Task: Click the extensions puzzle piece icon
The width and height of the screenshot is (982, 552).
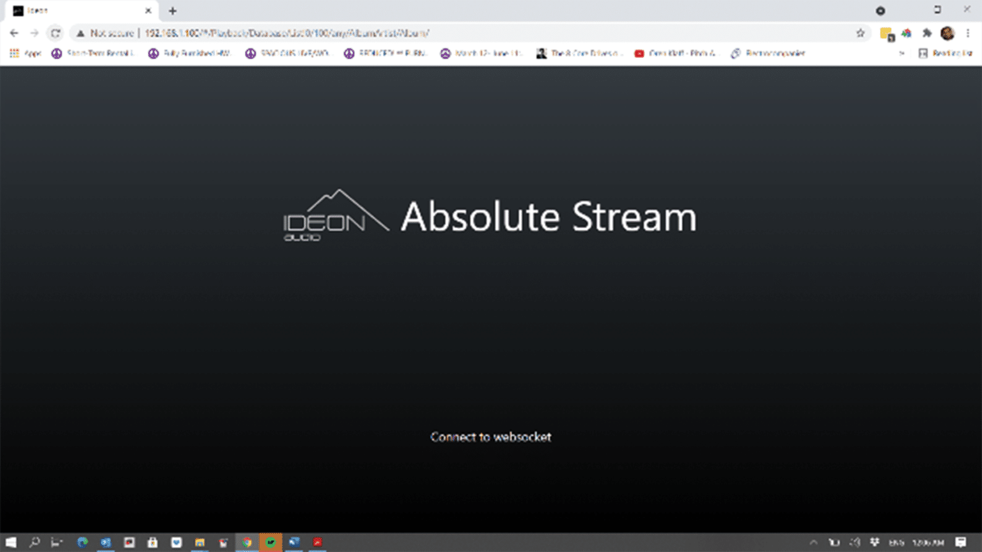Action: point(928,33)
